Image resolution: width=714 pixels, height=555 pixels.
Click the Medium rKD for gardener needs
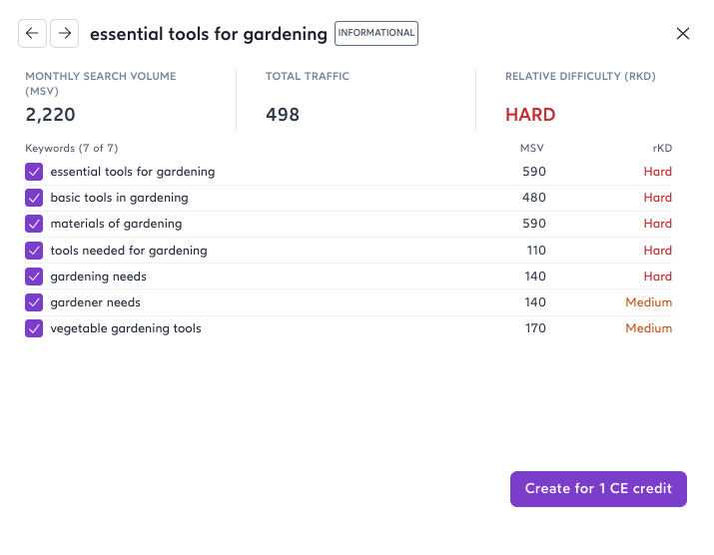(648, 302)
